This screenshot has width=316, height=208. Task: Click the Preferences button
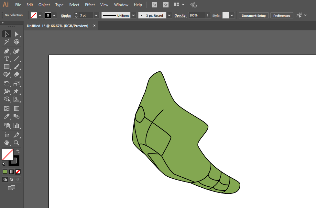coord(281,16)
